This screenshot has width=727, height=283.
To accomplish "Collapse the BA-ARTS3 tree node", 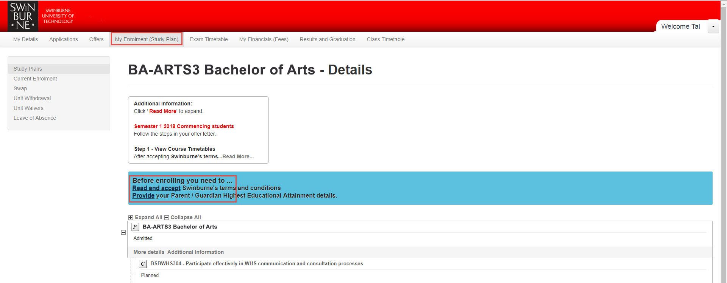I will coord(123,232).
